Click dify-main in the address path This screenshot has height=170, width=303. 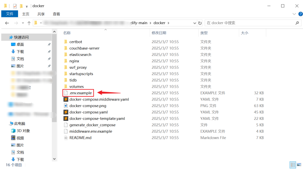tap(139, 23)
